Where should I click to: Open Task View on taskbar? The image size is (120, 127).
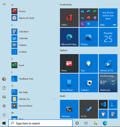tap(86, 123)
